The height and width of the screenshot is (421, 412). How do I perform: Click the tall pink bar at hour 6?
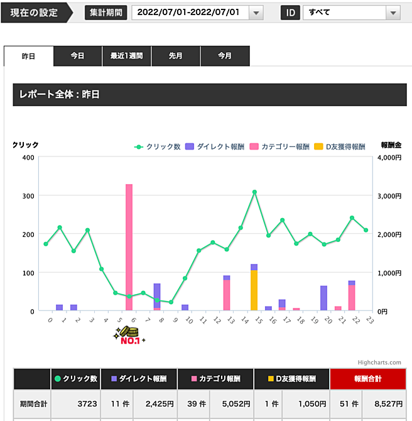(x=129, y=247)
